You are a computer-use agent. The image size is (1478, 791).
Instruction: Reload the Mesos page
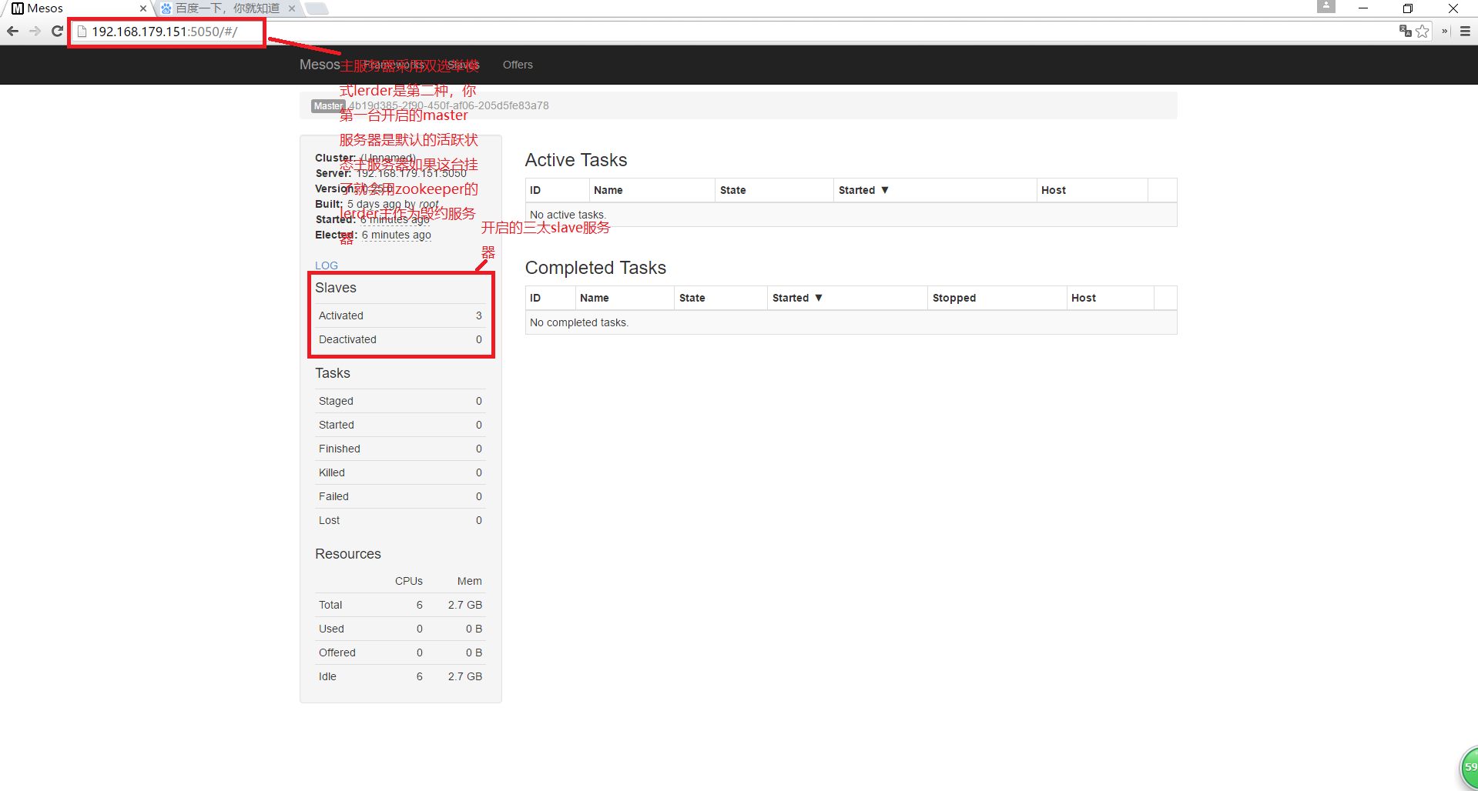click(57, 31)
